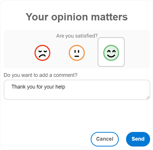Submit with the blue Send button

point(138,139)
